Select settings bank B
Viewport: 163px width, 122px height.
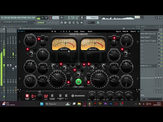64,31
